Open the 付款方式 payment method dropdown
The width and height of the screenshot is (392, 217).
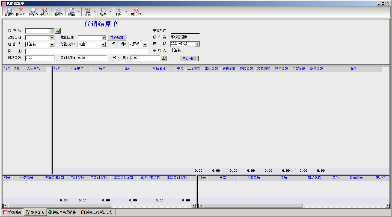(103, 45)
